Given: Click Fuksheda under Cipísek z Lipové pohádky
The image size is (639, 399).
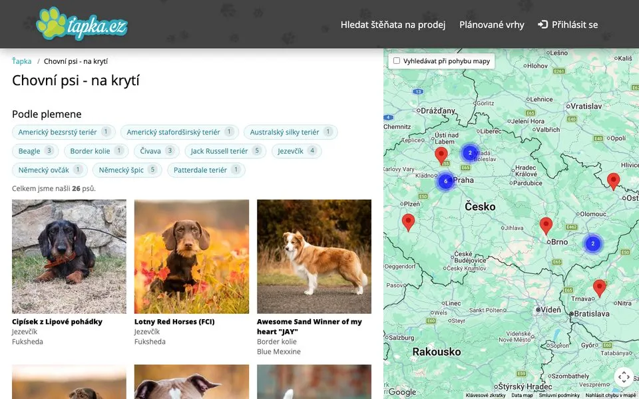Looking at the screenshot, I should 27,342.
